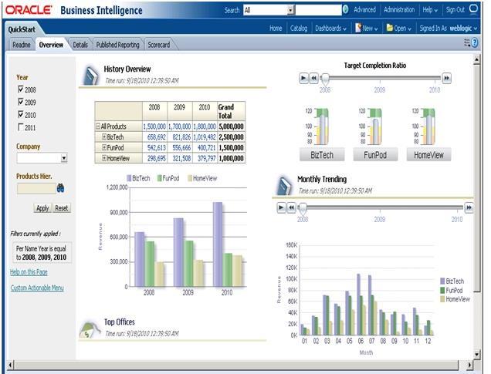491x374 pixels.
Task: Expand the BizTech row
Action: click(x=104, y=136)
